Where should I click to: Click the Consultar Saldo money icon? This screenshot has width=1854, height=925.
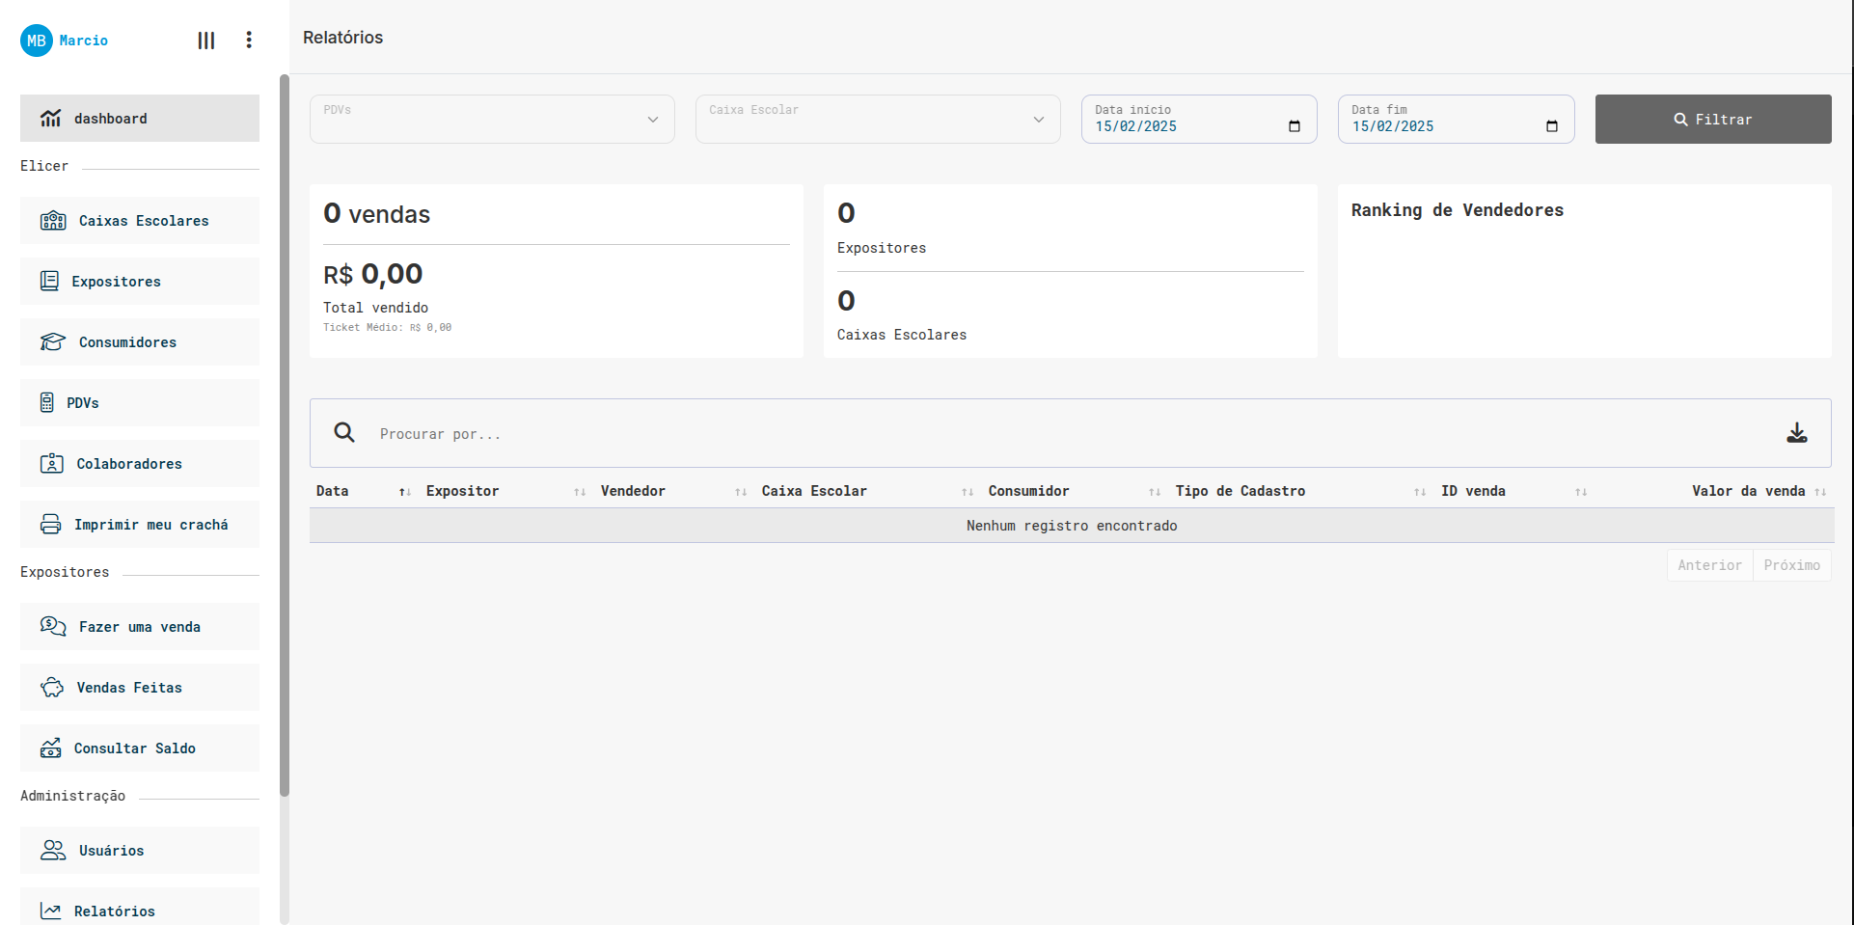tap(50, 748)
